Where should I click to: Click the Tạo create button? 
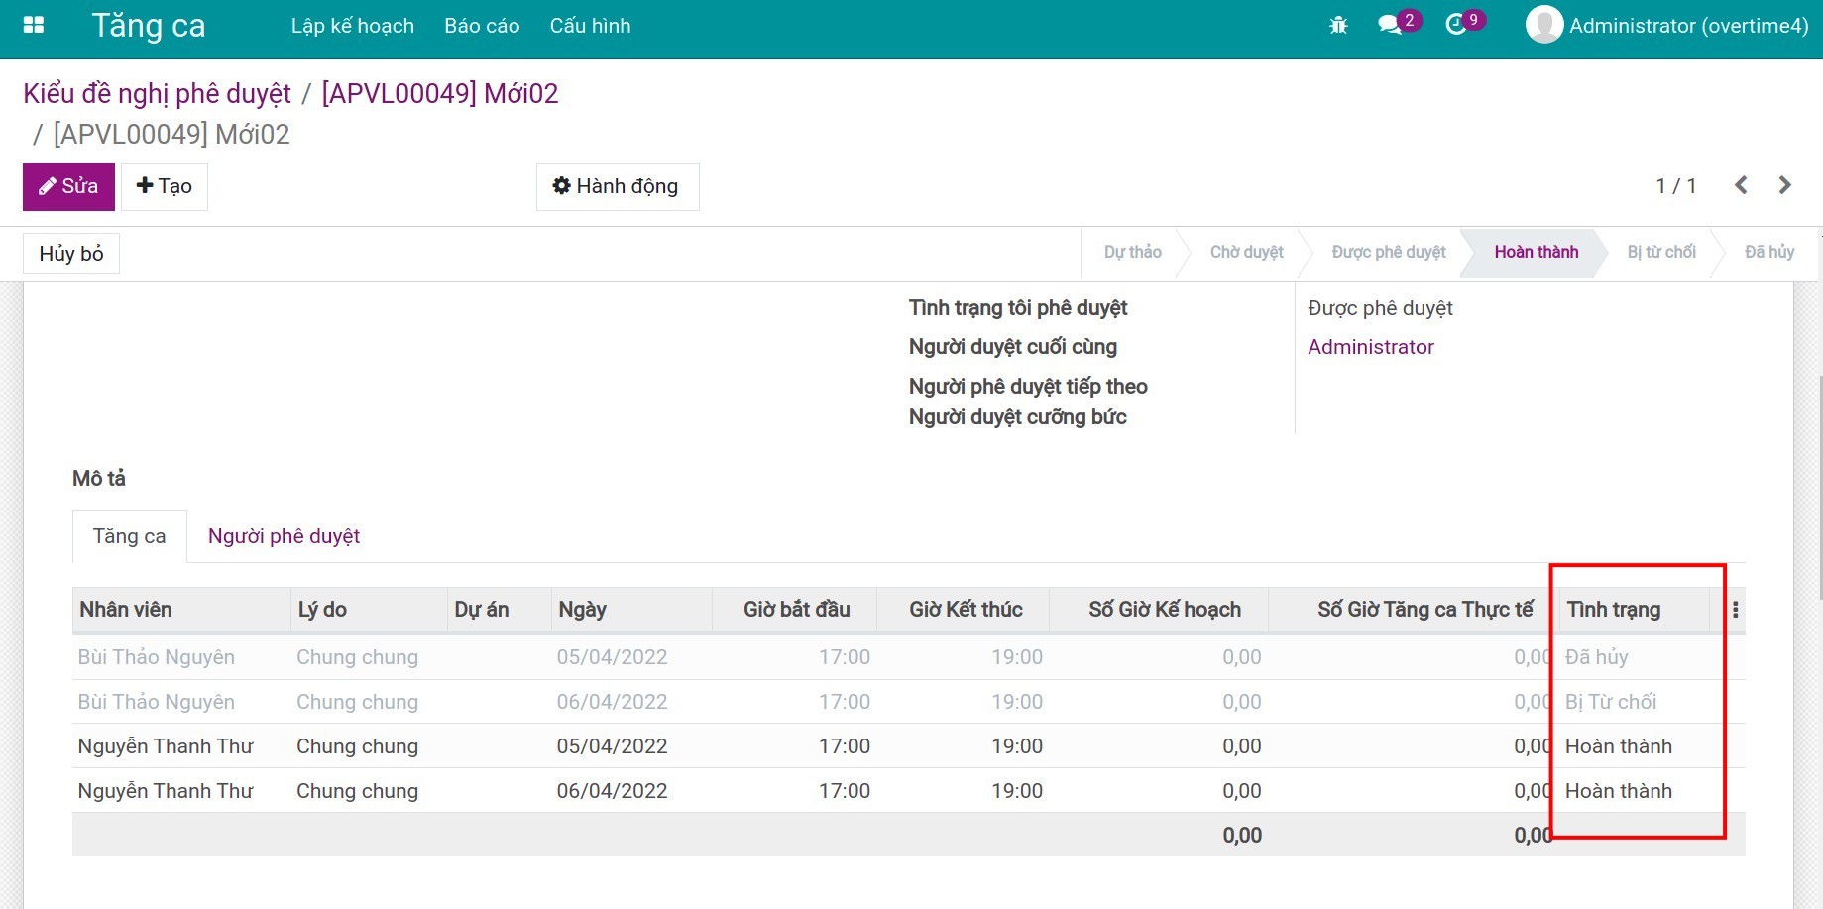[x=165, y=186]
